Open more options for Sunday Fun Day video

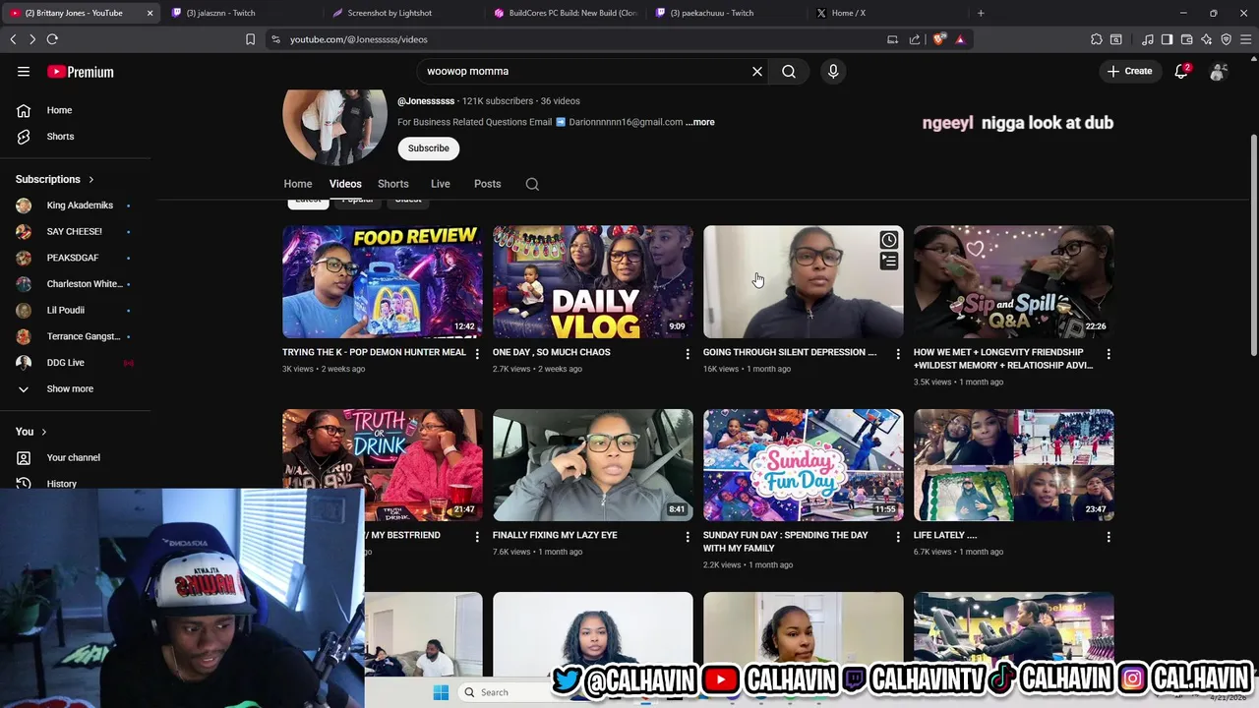pyautogui.click(x=897, y=537)
